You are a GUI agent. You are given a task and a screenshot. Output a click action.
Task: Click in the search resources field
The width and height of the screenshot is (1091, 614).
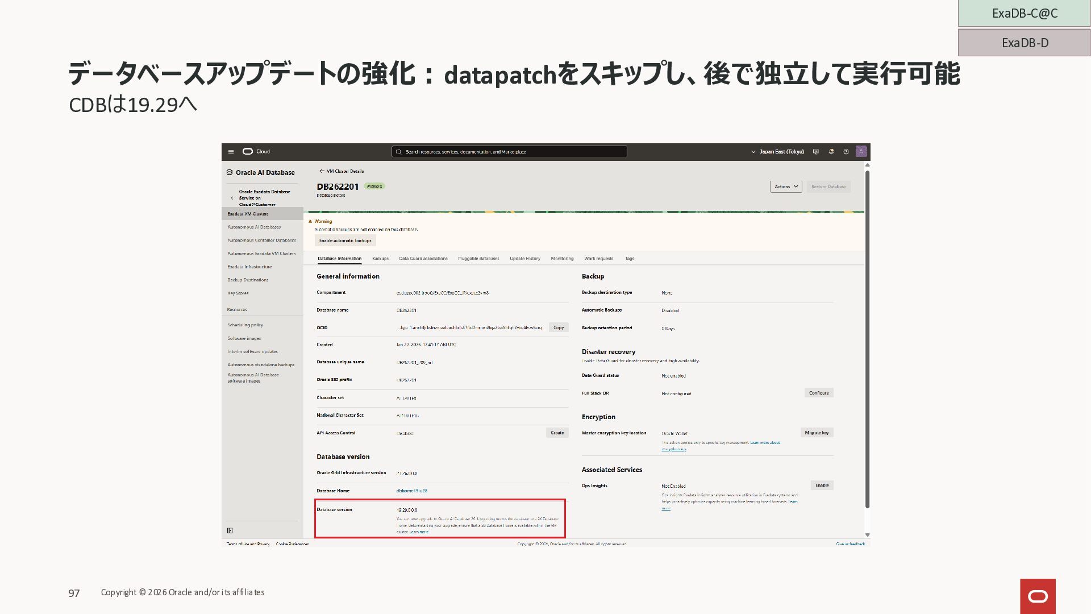511,152
